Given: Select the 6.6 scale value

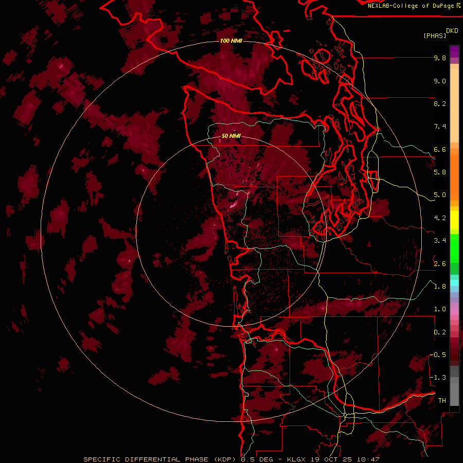Looking at the screenshot, I should tap(440, 149).
